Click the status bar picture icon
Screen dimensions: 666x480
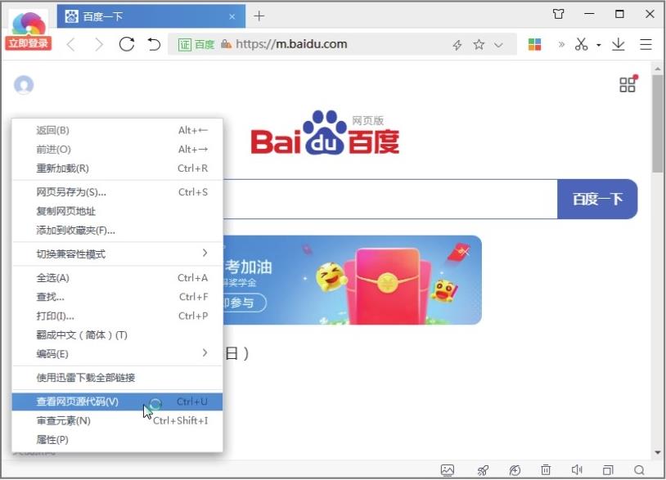[448, 470]
